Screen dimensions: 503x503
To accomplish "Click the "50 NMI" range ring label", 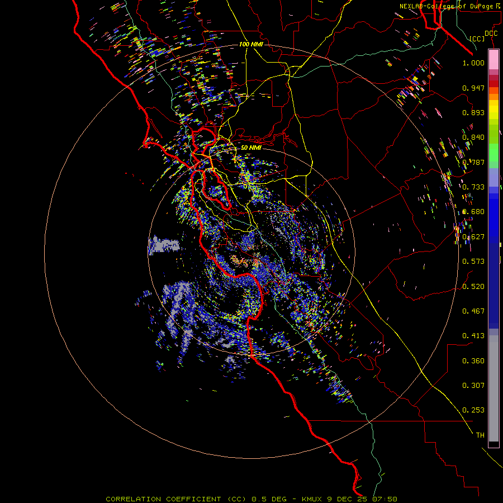I will 251,148.
